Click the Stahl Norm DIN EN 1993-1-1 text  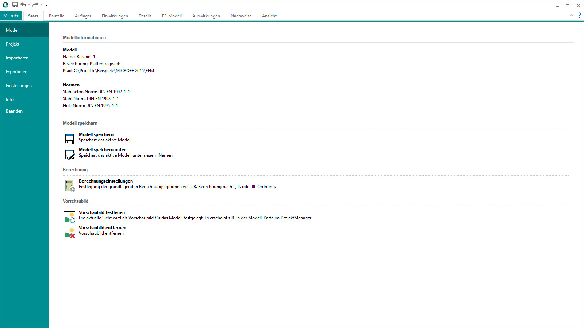click(x=91, y=99)
